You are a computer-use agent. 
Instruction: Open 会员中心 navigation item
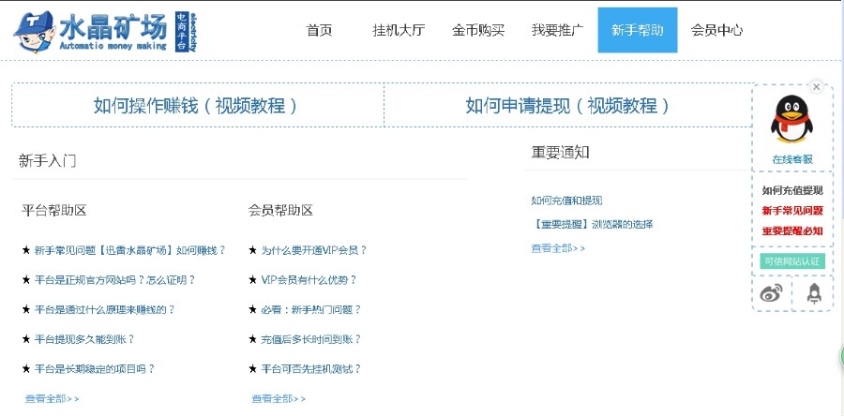tap(717, 30)
